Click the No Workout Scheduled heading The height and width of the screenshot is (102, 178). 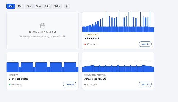pos(43,32)
